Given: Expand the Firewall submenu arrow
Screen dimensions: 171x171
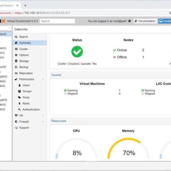Looking at the screenshot, I should 43,122.
